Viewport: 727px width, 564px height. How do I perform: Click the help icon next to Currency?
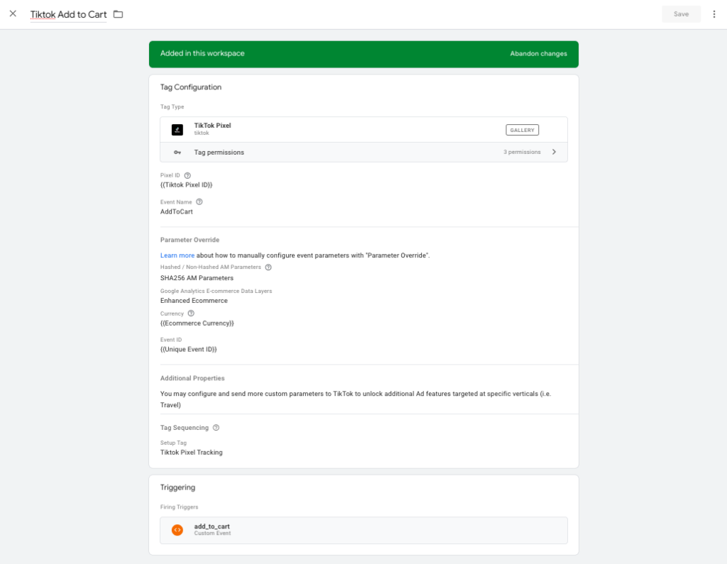coord(191,314)
